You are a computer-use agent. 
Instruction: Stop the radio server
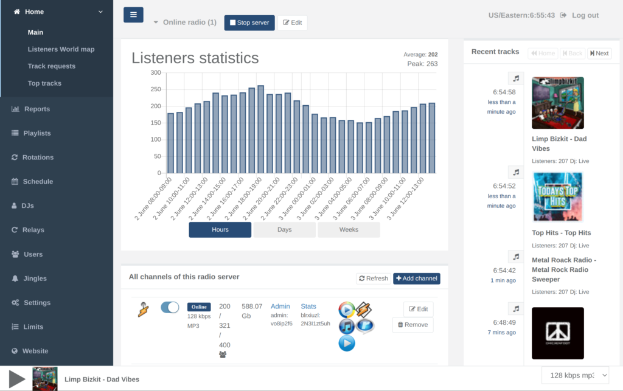pos(249,22)
